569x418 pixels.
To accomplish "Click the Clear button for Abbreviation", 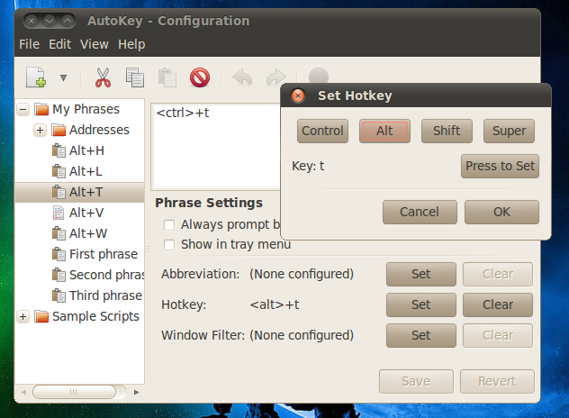I will 498,274.
